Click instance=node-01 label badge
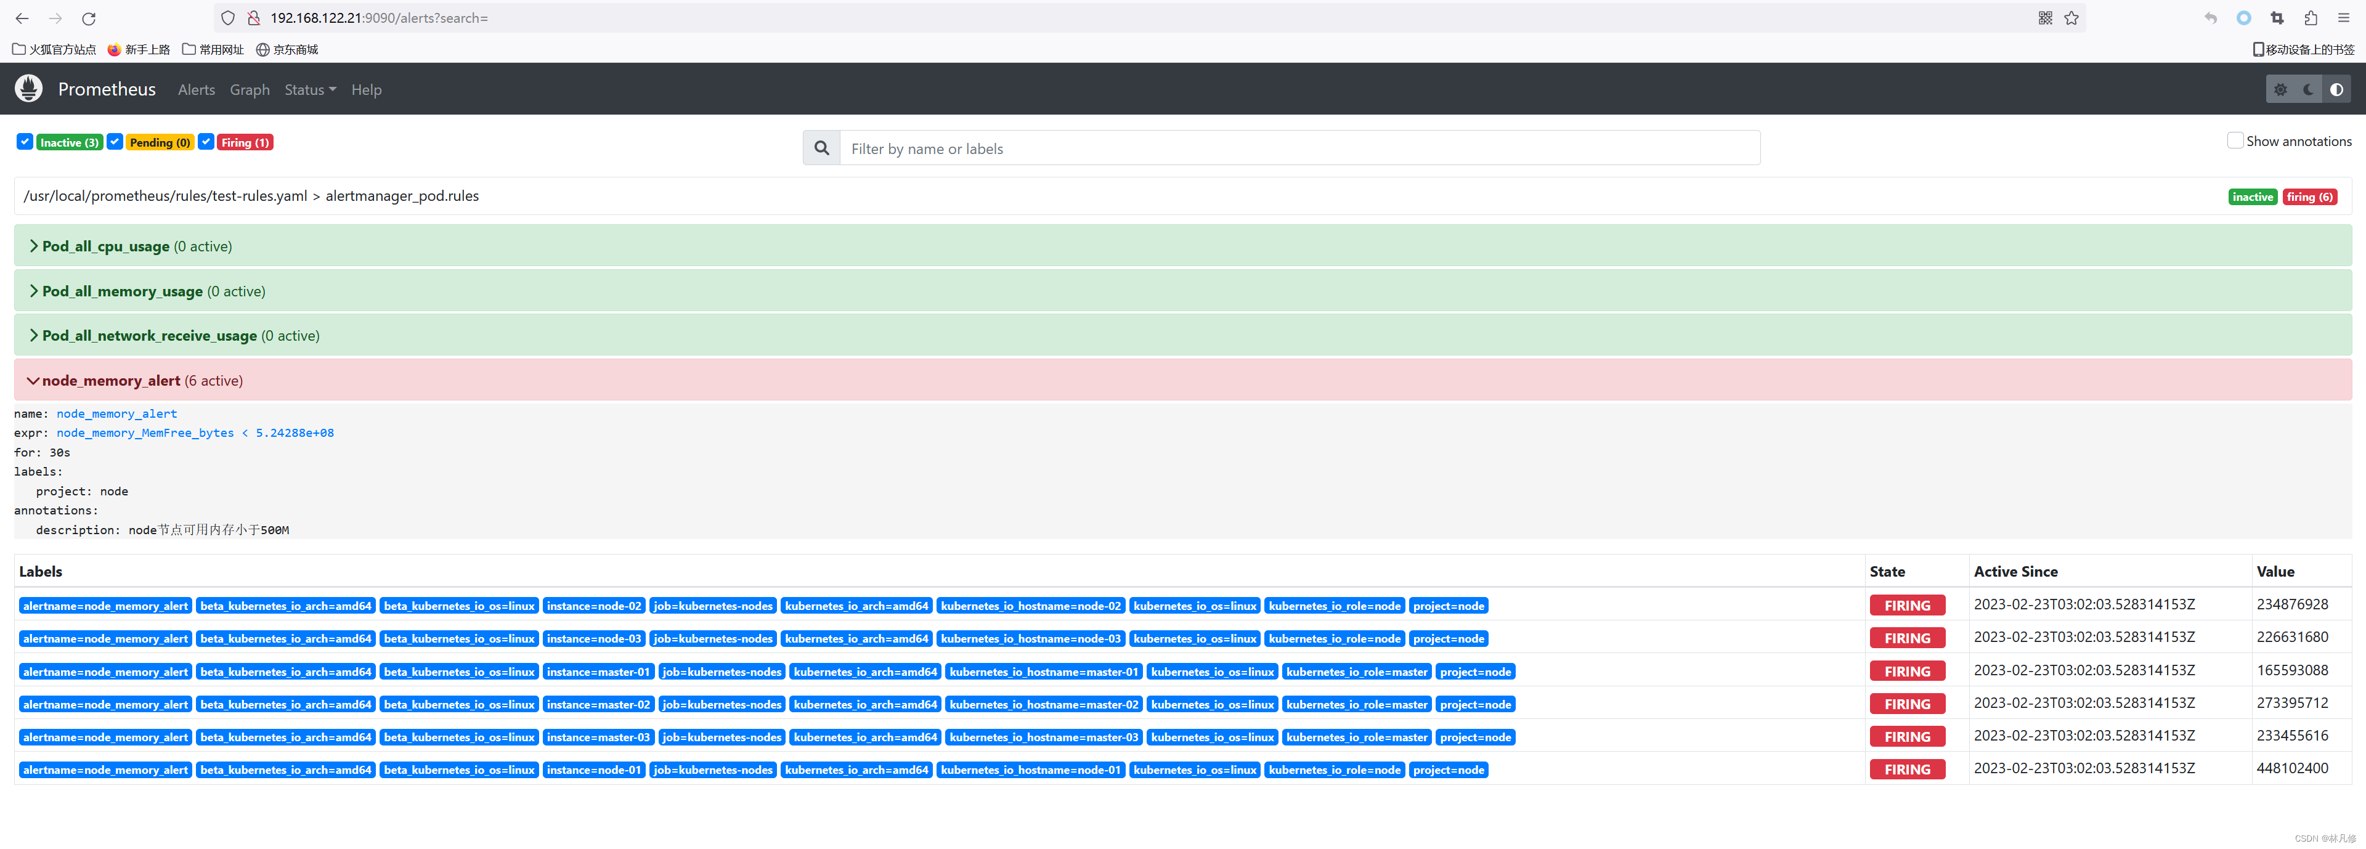2366x849 pixels. tap(594, 771)
